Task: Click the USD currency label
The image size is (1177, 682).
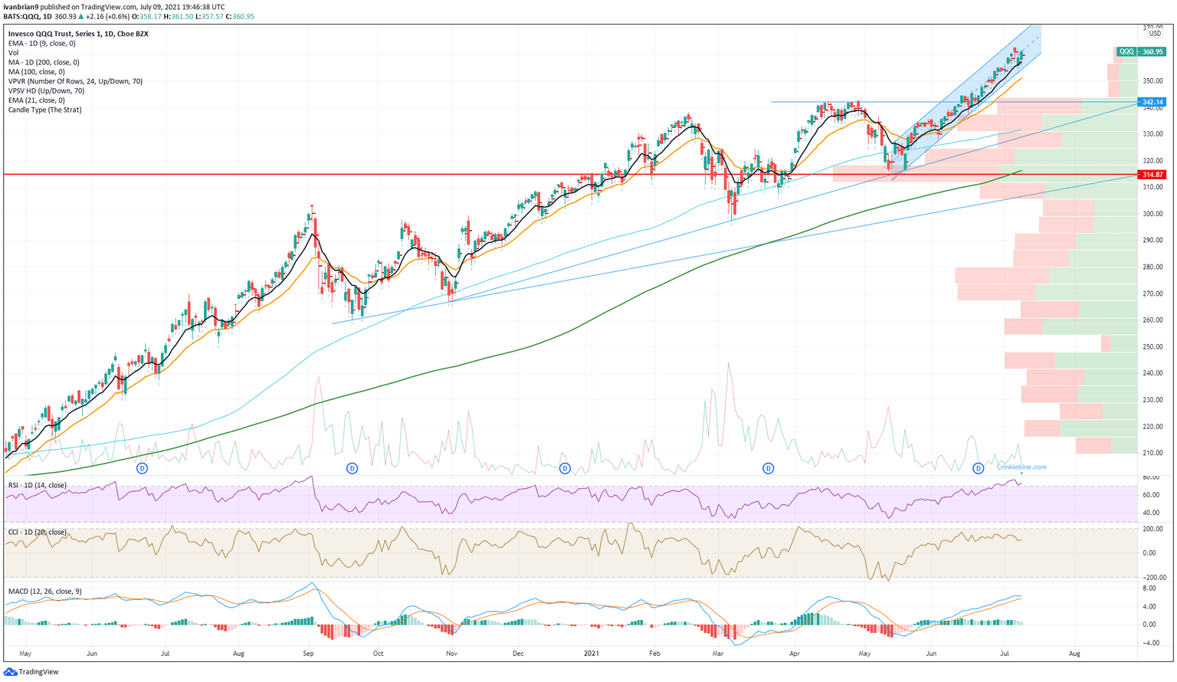Action: coord(1154,34)
